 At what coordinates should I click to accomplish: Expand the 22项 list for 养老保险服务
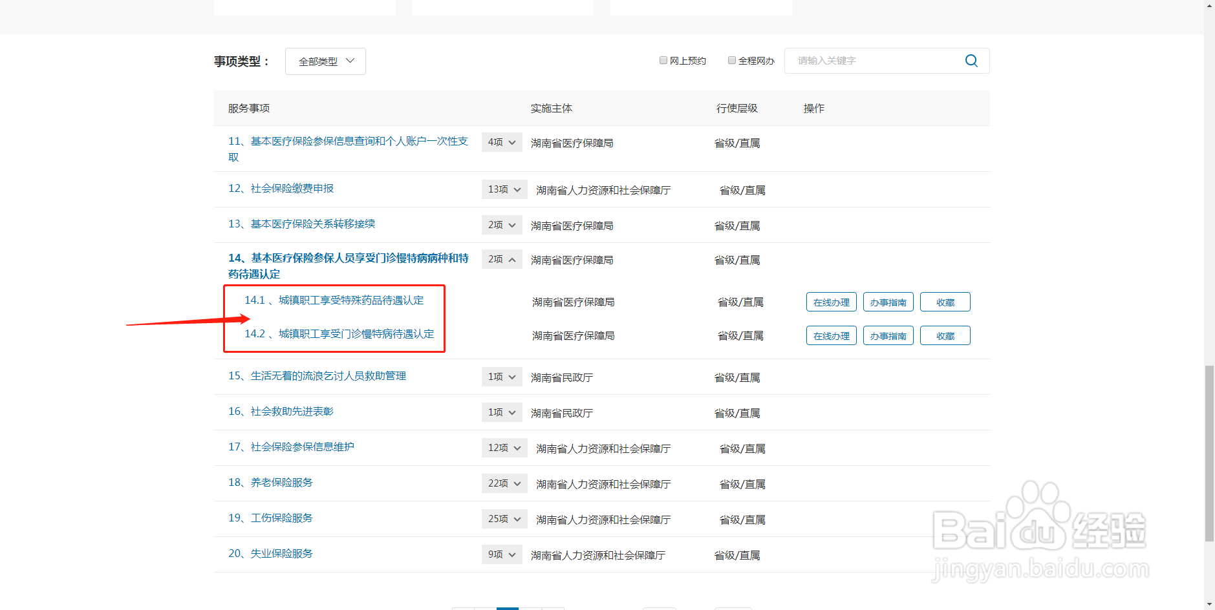point(504,483)
